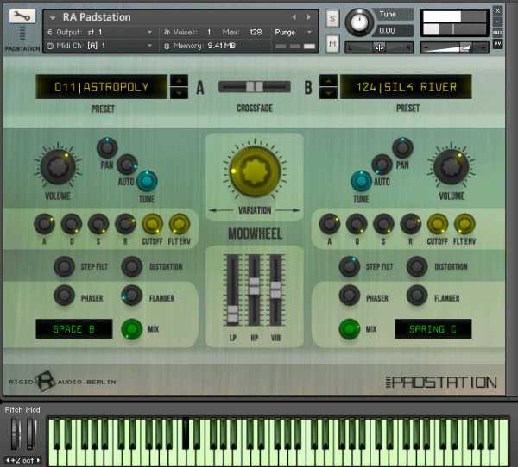Adjust the header pan slider L-R
518x467 pixels.
[x=379, y=48]
